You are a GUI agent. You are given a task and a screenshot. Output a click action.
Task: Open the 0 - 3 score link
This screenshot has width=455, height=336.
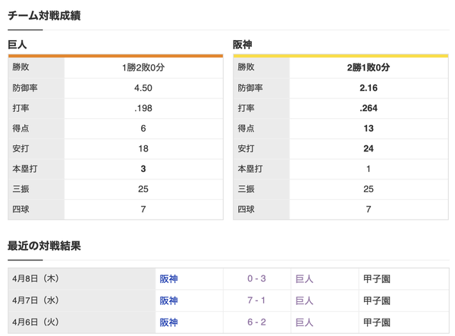(x=256, y=278)
